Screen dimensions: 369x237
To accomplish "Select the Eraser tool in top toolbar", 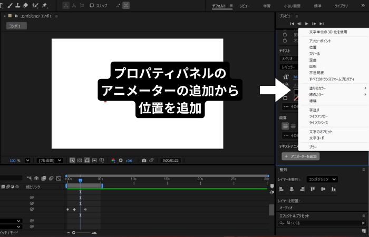I will [26, 6].
